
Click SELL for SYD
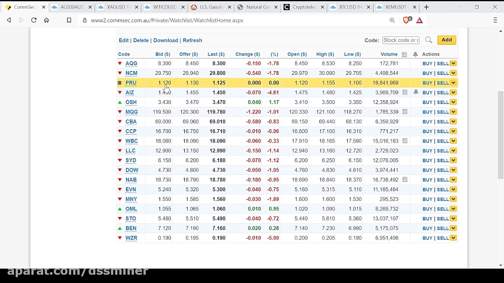coord(442,161)
